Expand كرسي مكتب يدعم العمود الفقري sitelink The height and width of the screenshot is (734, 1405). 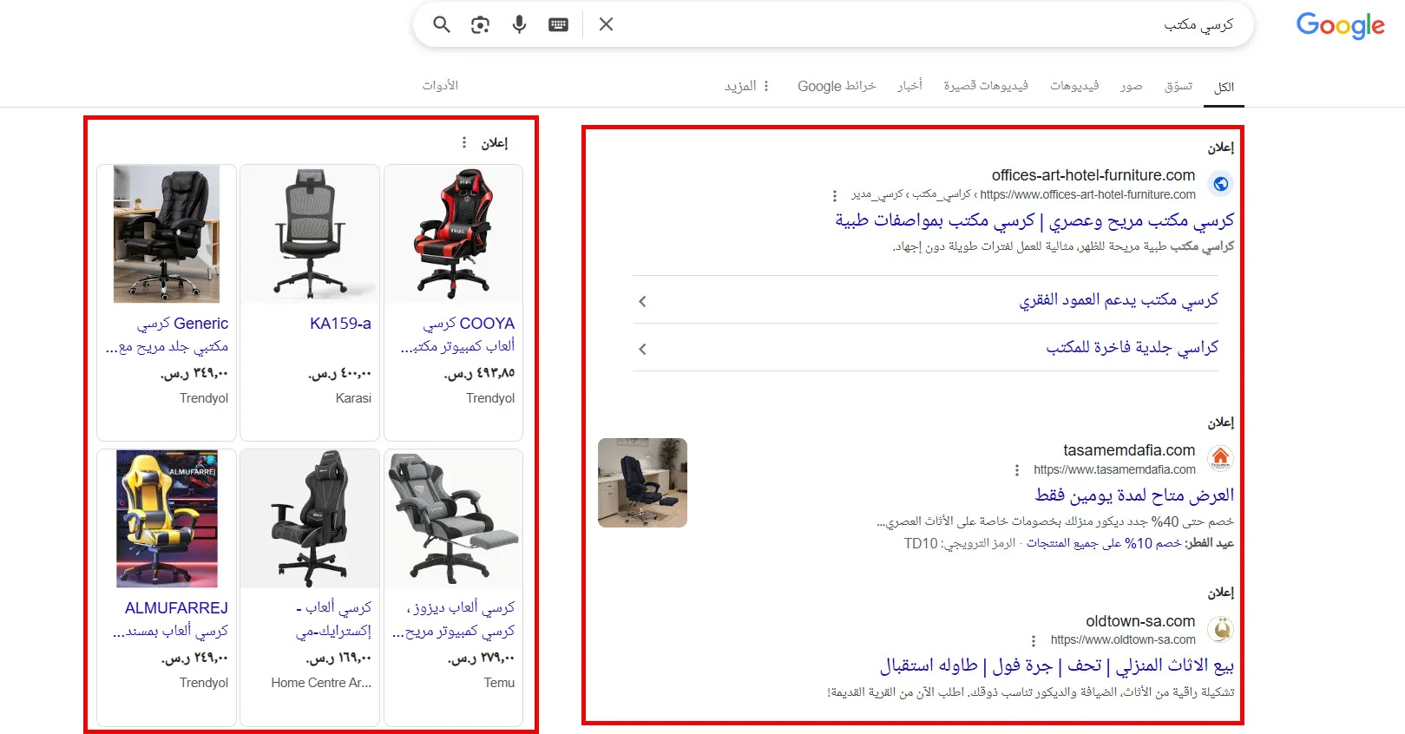point(925,300)
